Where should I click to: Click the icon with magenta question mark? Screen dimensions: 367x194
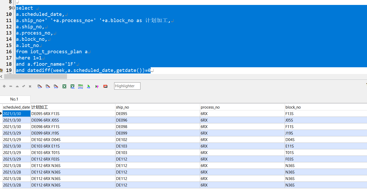pos(97,86)
